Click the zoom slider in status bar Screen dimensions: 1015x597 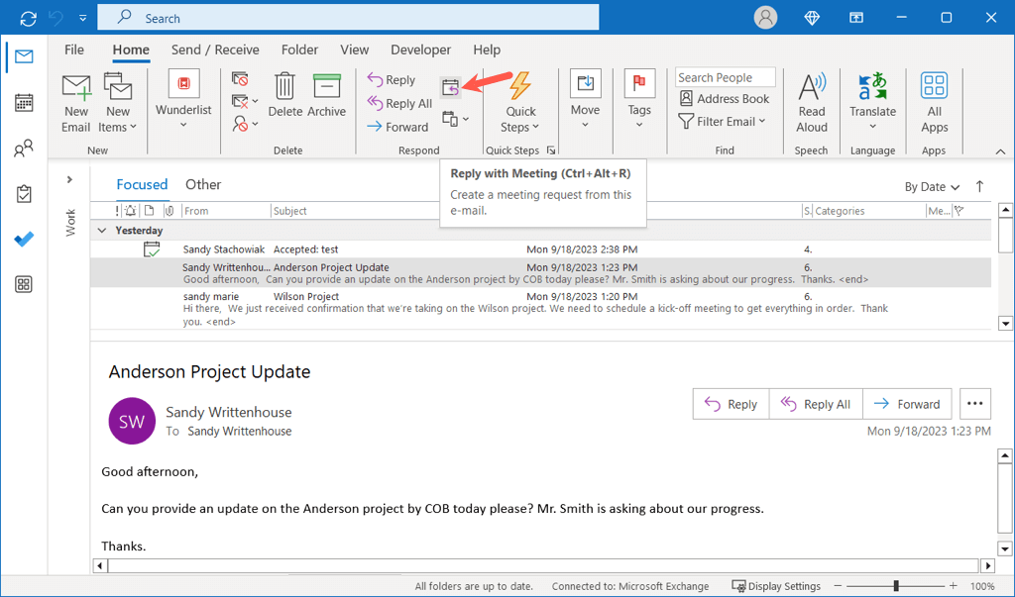[896, 586]
